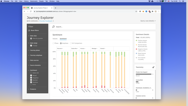Select the Phase radio option

point(53,43)
